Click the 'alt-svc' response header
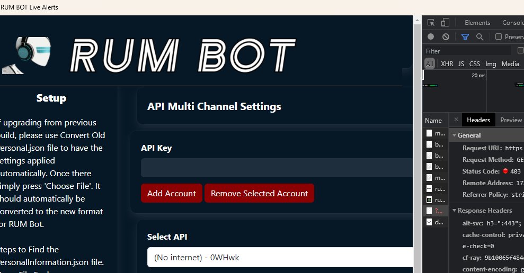 [x=492, y=223]
